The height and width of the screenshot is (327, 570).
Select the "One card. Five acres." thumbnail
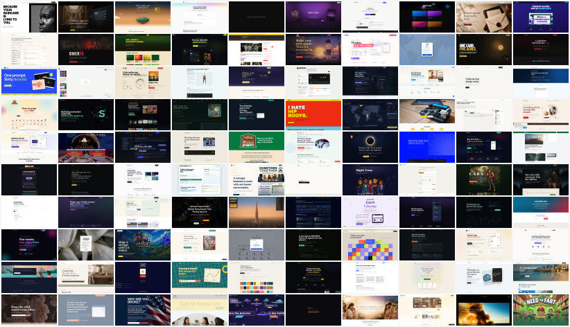[484, 49]
